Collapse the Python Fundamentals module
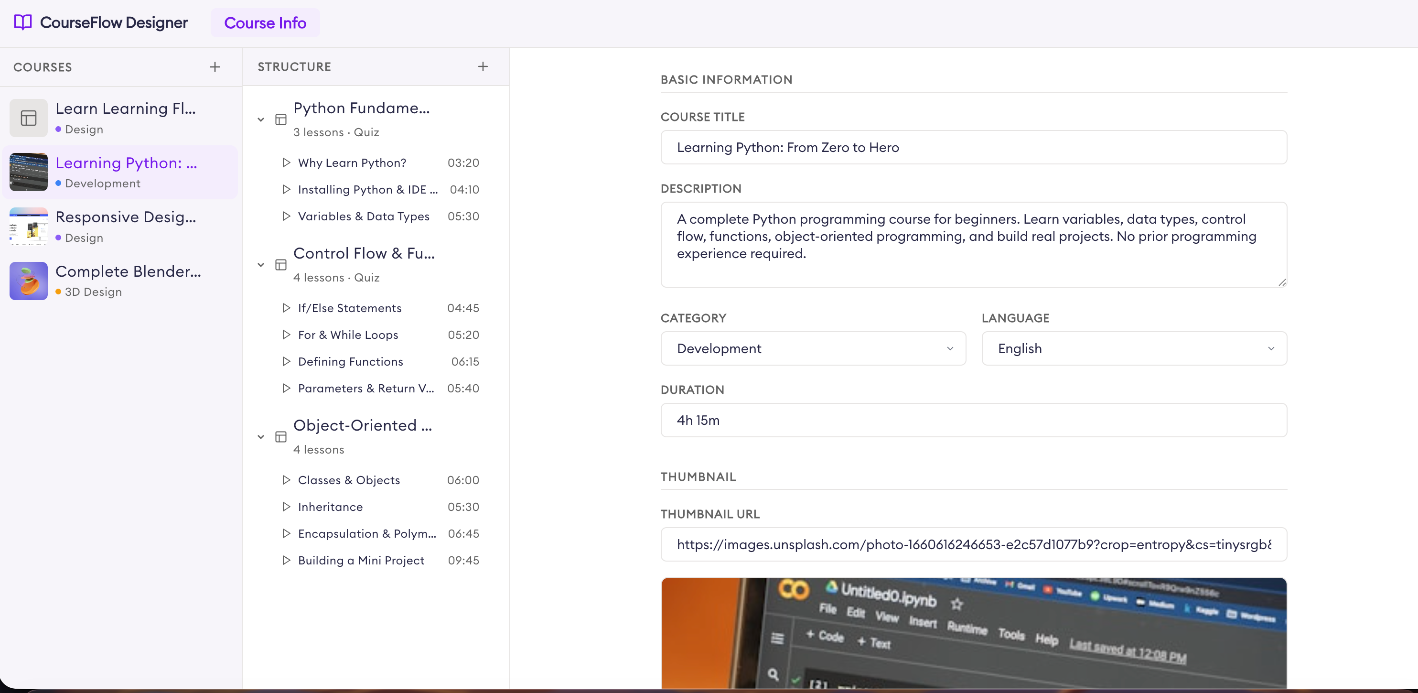1418x693 pixels. click(x=261, y=119)
